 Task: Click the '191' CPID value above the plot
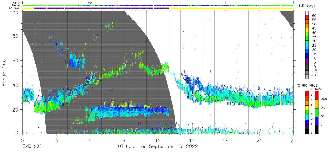click(x=90, y=3)
